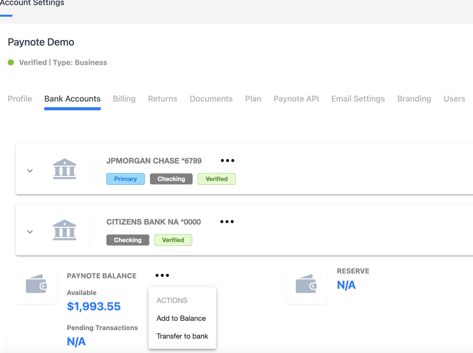This screenshot has width=473, height=353.
Task: Click the Checking badge on JPMORGAN CHASE
Action: 171,179
